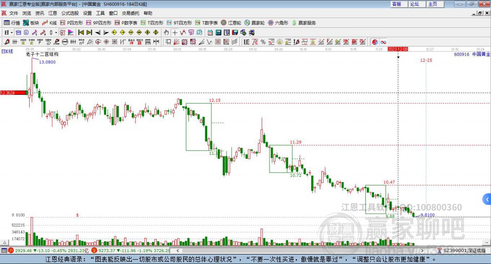
Task: Click the up triangle at volume panel's left
Action: click(x=5, y=242)
